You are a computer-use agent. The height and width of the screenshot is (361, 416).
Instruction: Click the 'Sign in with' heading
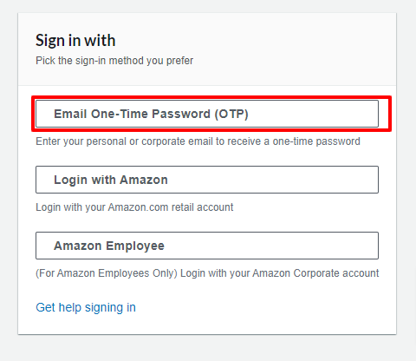click(x=75, y=41)
